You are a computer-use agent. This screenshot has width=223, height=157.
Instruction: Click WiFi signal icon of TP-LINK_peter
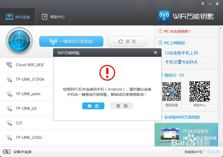9,94
